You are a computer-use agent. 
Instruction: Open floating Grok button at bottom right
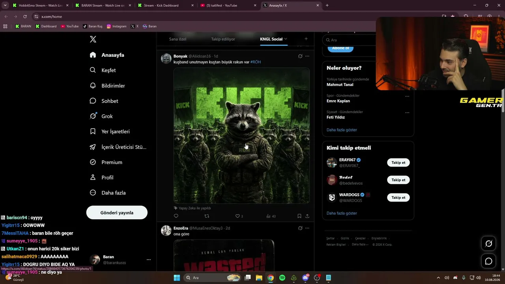(x=488, y=244)
